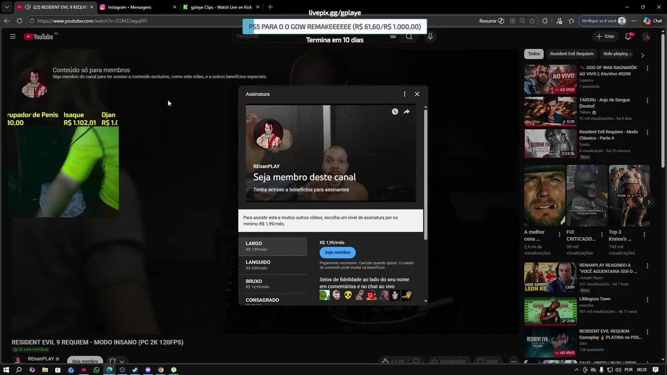Expand the tab actions dropdown at top-left
667x375 pixels.
6,7
